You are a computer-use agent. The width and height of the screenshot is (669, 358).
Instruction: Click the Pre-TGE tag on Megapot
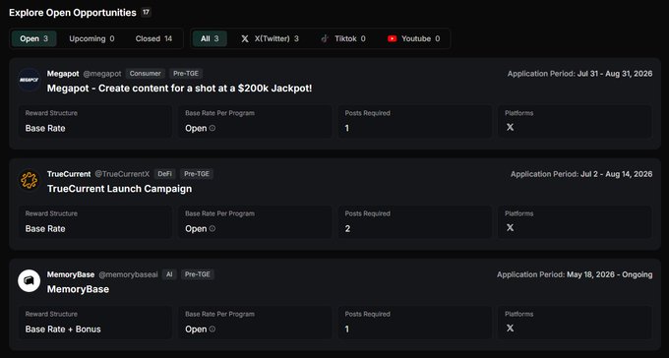coord(186,74)
